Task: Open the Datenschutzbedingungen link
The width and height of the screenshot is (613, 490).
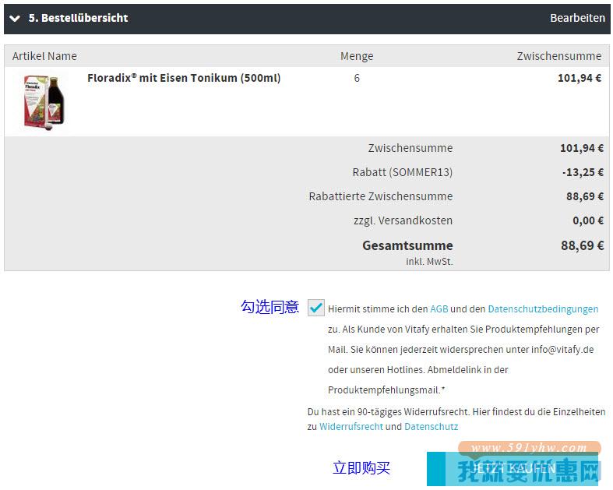Action: pos(543,309)
